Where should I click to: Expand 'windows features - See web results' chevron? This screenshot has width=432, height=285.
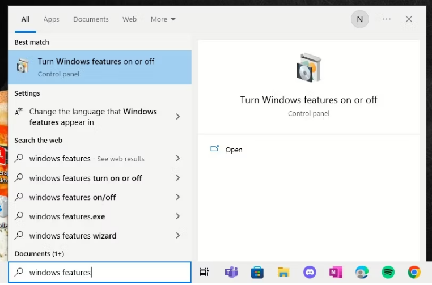(178, 158)
